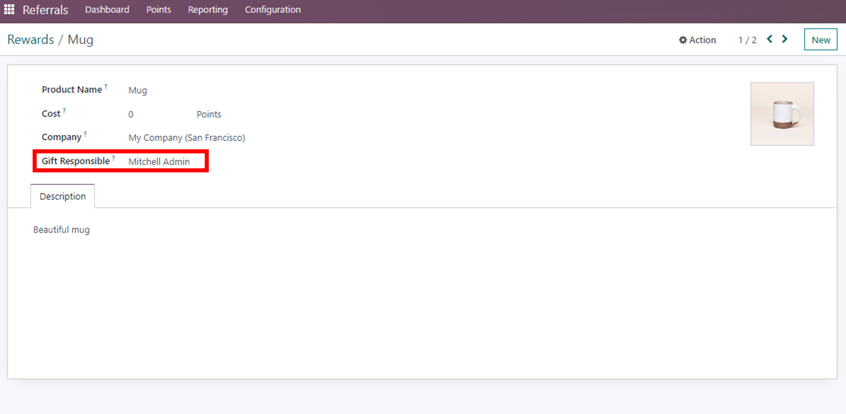
Task: Open the Configuration menu
Action: click(273, 10)
